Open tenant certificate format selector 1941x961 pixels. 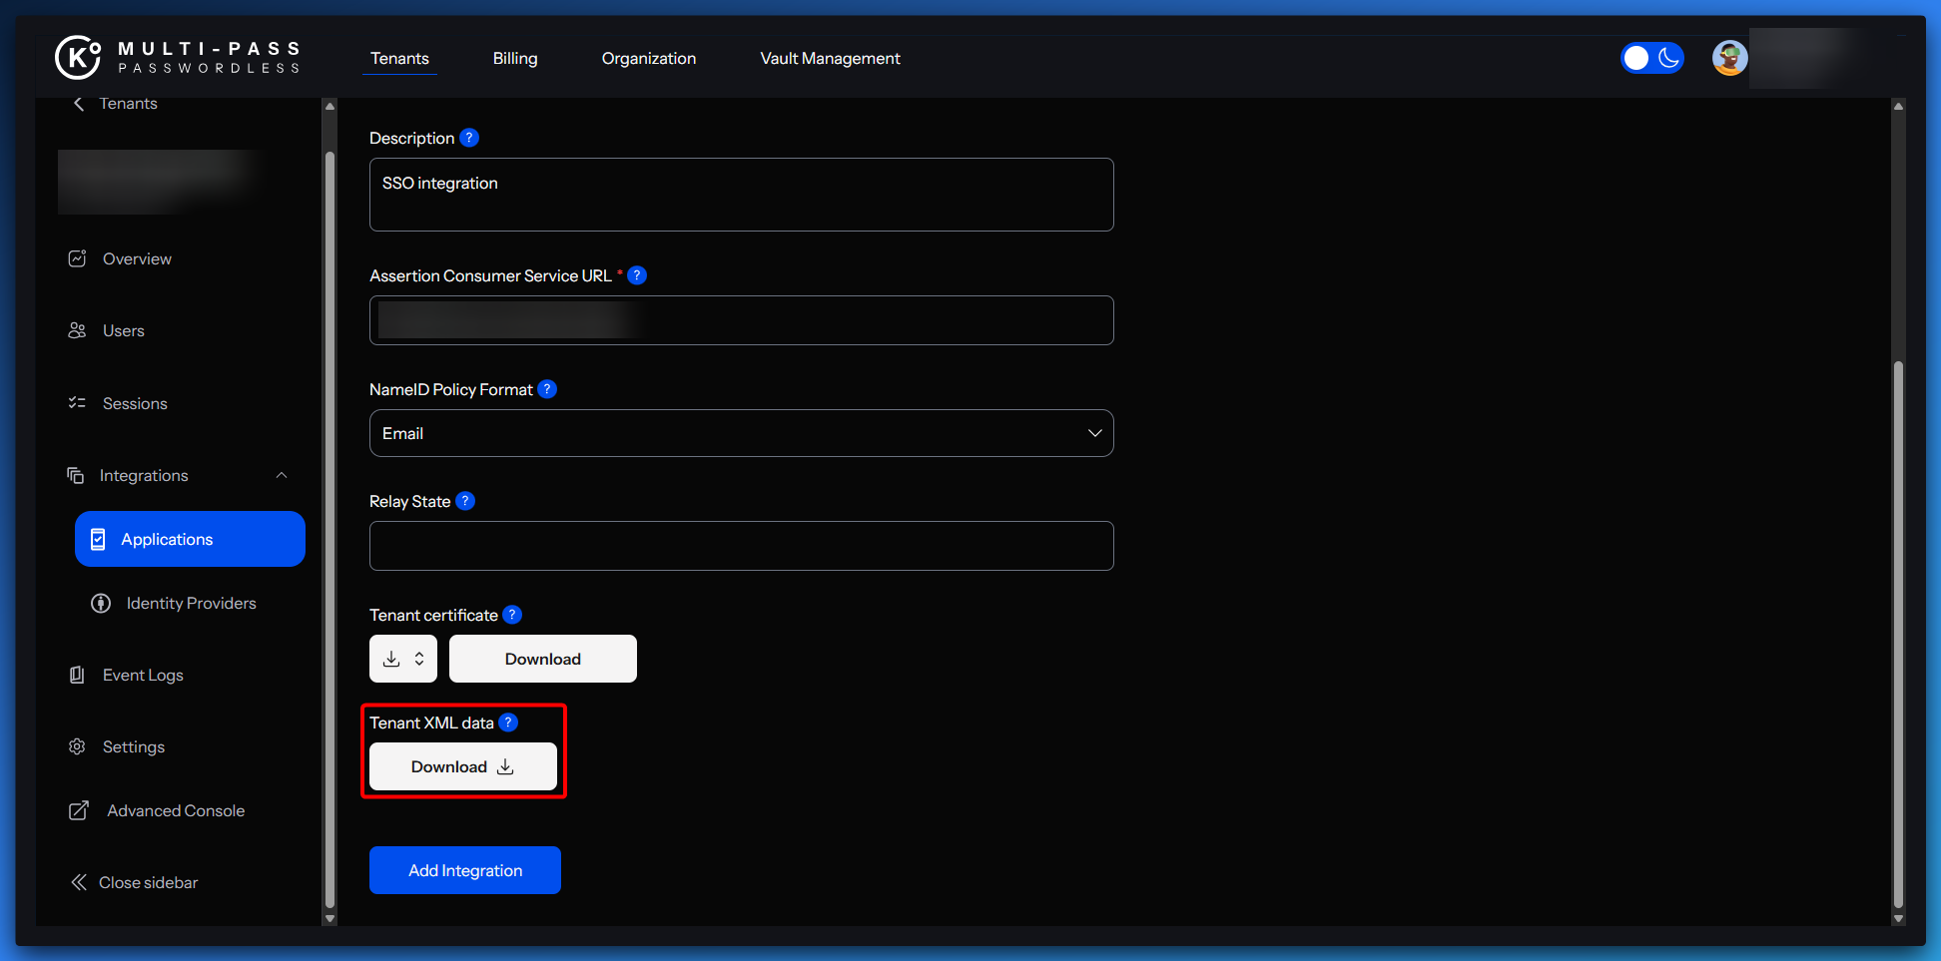coord(403,659)
